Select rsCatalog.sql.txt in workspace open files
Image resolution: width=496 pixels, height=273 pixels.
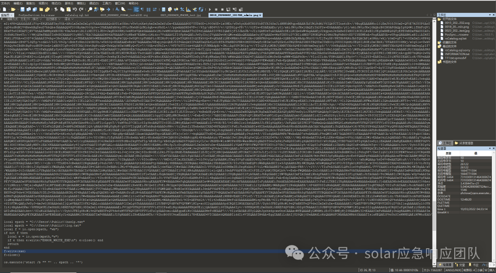[x=456, y=39]
